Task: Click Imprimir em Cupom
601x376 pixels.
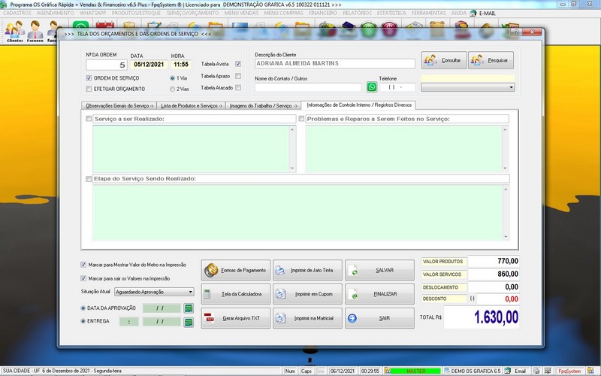Action: coord(307,294)
